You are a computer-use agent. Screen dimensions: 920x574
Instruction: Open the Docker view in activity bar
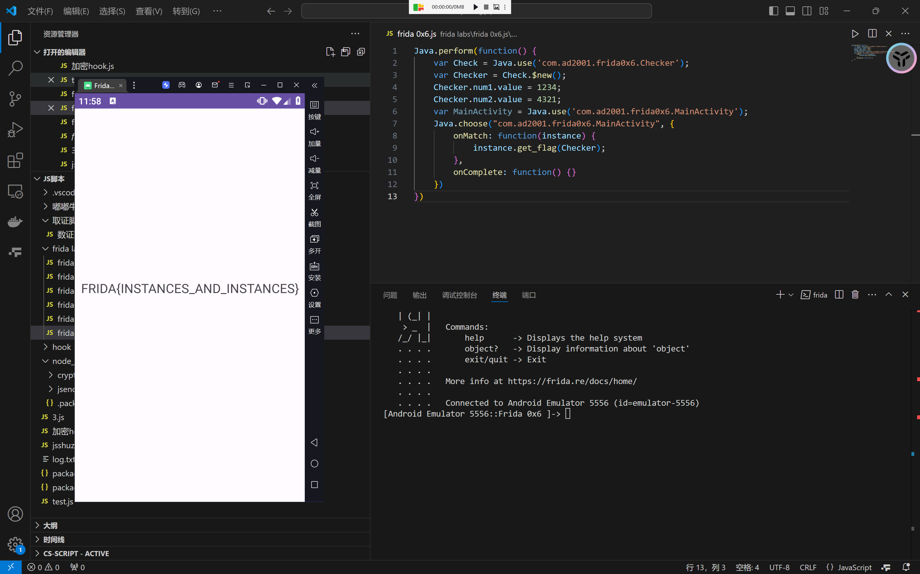(15, 222)
